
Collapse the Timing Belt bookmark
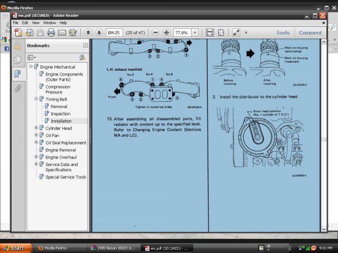pos(36,99)
